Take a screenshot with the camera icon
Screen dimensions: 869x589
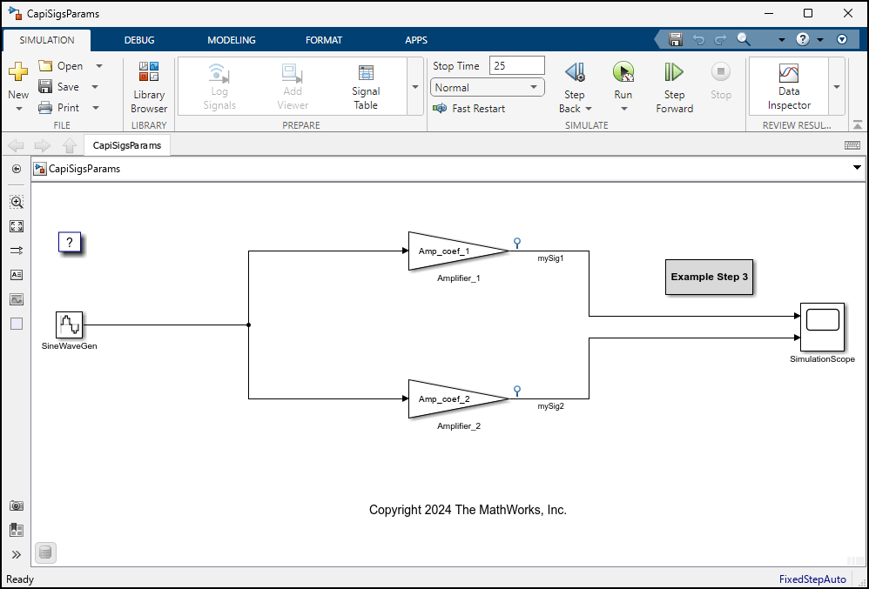(x=17, y=505)
